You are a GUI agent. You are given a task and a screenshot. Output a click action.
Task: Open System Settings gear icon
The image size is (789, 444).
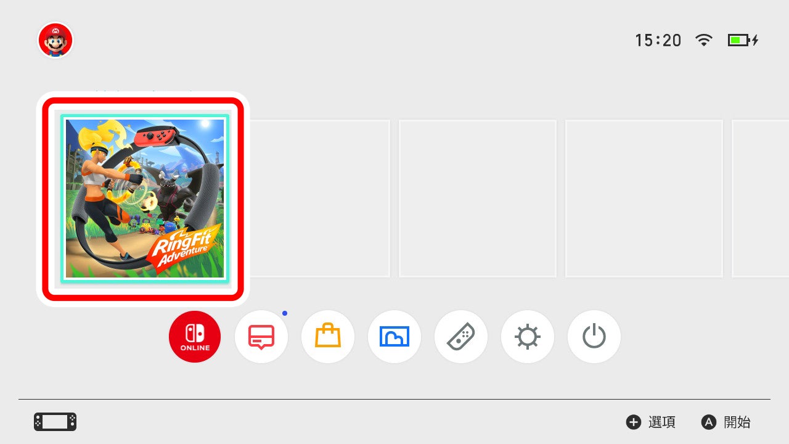[x=528, y=337]
